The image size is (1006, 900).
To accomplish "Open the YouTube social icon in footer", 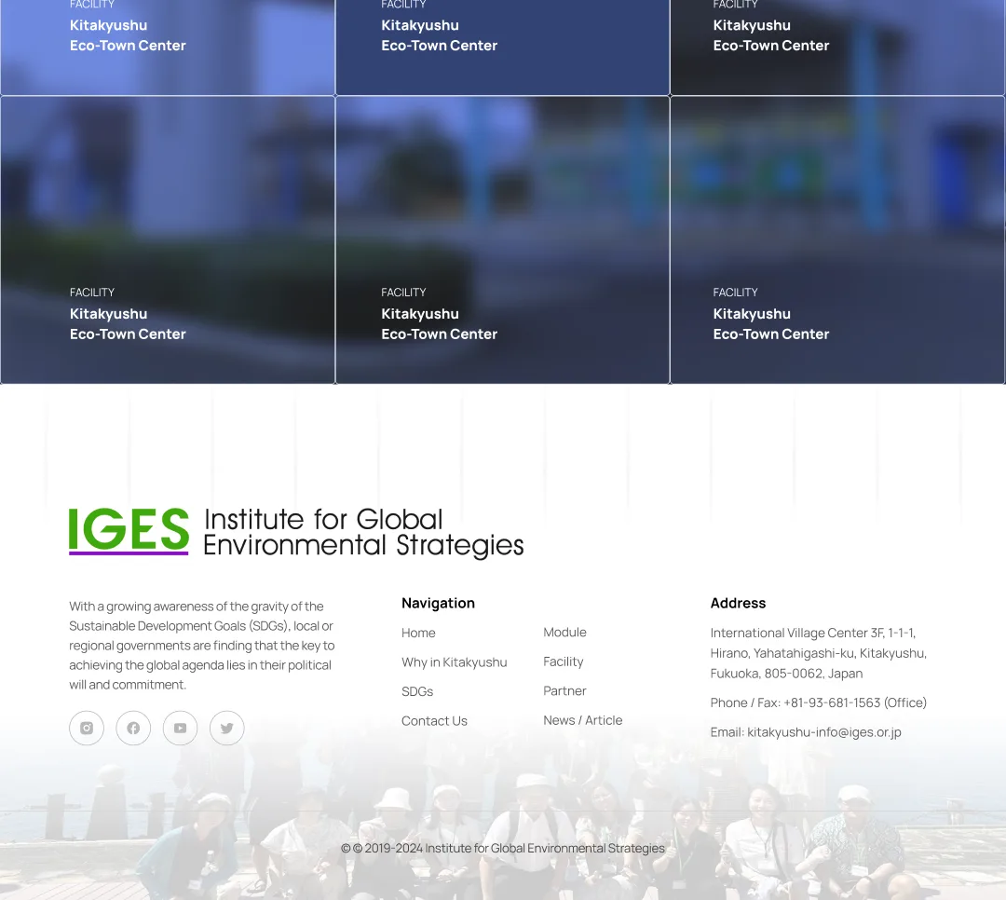I will pos(181,728).
